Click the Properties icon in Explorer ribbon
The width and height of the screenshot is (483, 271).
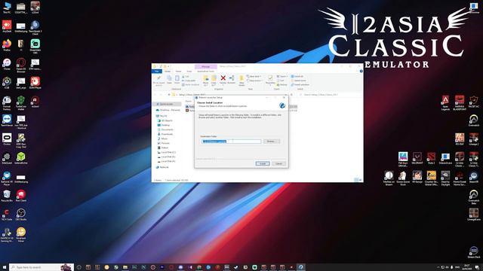tap(270, 80)
